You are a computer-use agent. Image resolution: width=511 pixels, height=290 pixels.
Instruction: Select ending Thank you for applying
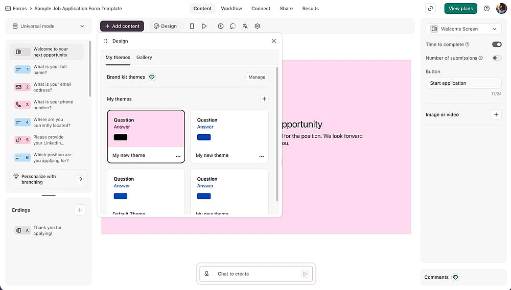tap(47, 230)
